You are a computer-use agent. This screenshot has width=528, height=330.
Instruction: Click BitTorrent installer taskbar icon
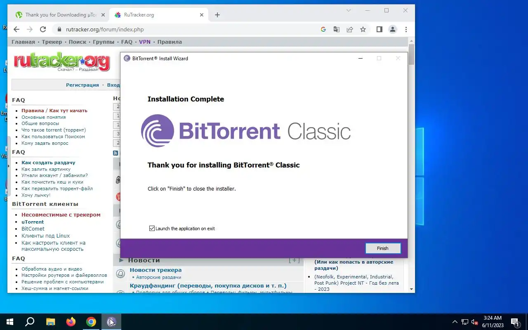[111, 322]
